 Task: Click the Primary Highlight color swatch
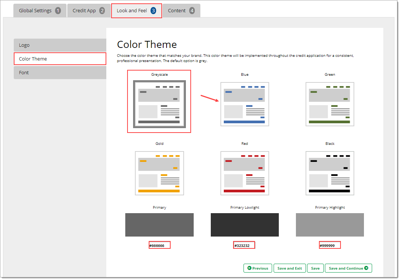tap(330, 225)
